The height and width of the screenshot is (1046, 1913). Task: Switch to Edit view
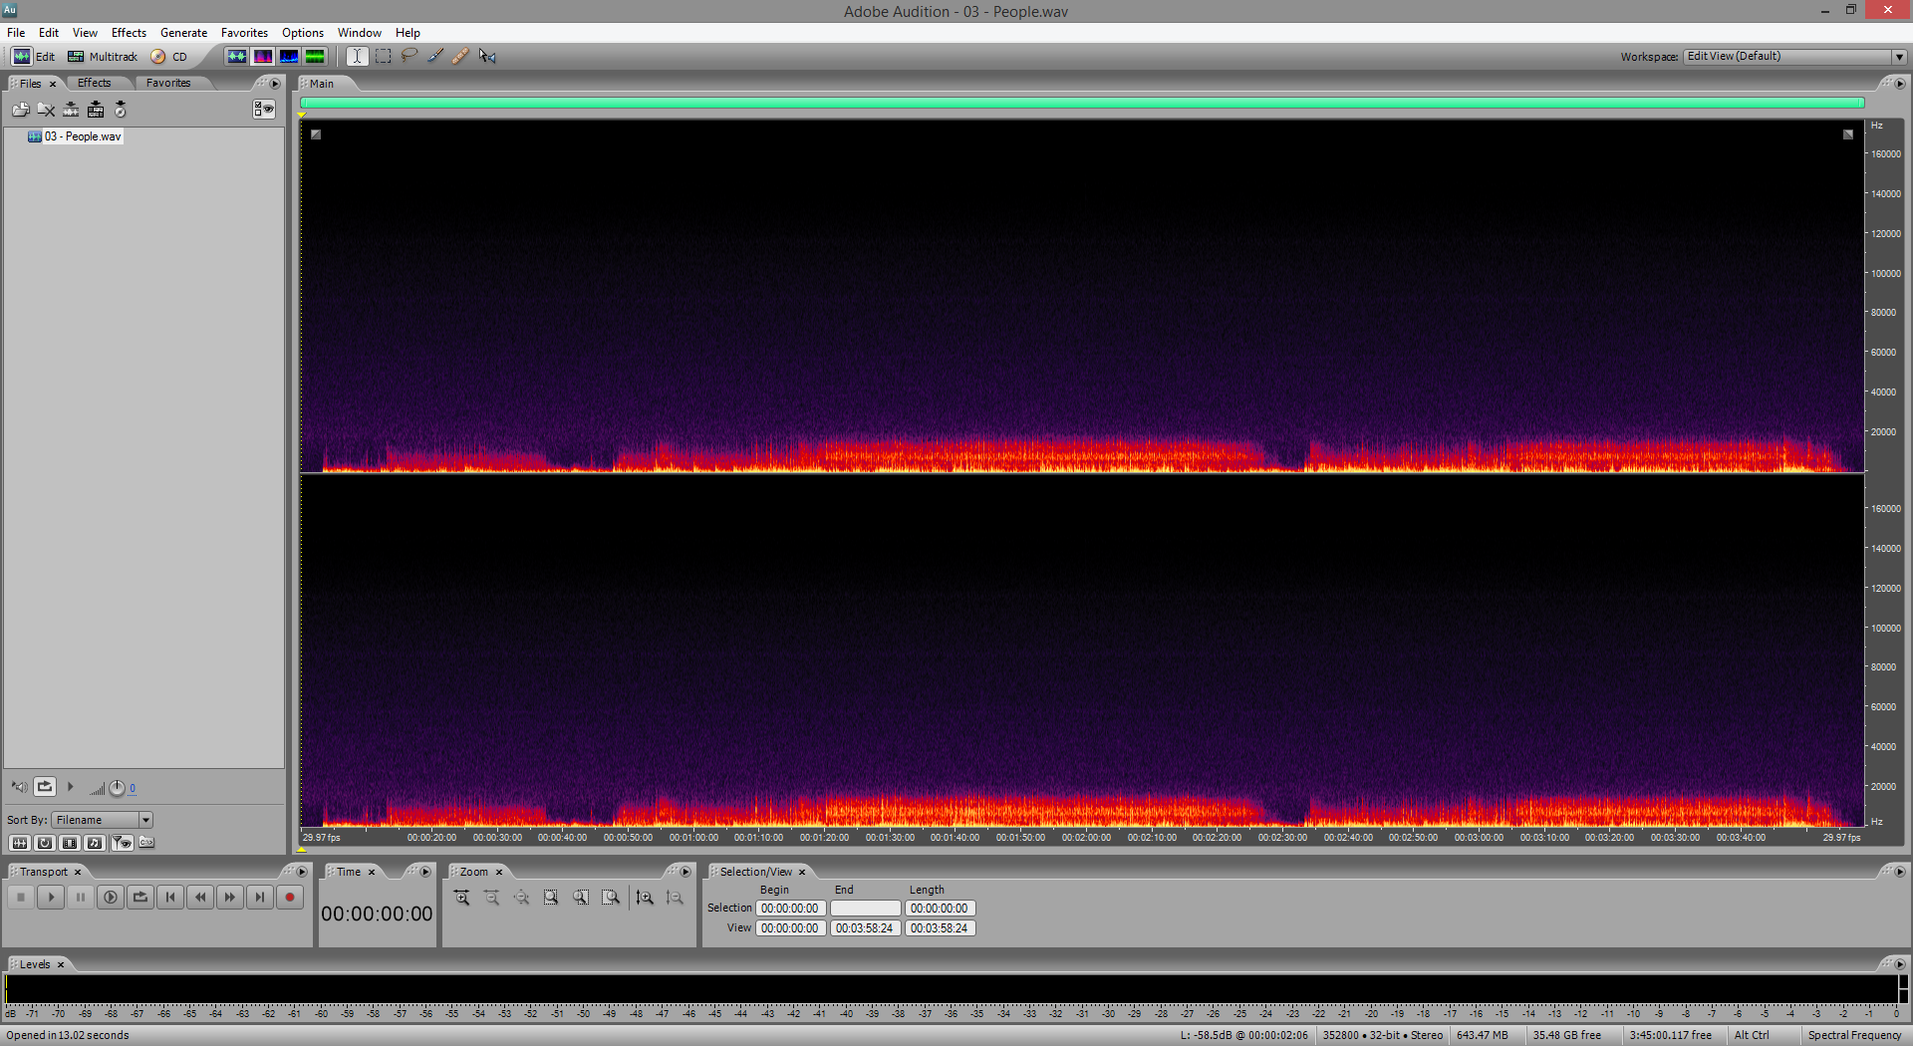pos(33,57)
